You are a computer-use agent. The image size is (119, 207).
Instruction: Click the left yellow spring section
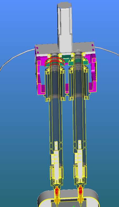click(x=57, y=172)
